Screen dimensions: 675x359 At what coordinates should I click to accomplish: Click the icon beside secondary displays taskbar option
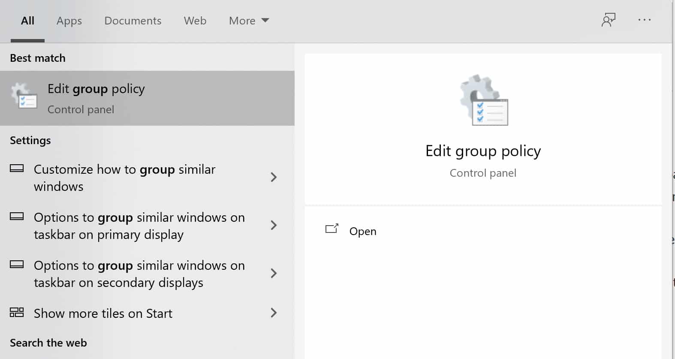coord(17,265)
